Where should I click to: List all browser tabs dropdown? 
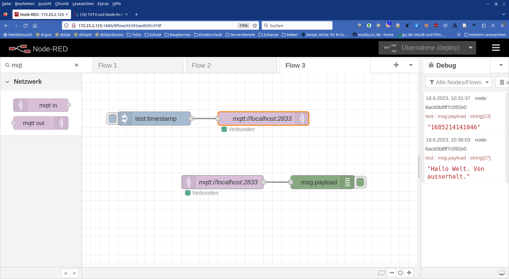pos(503,14)
